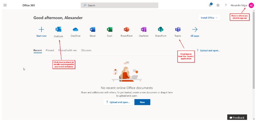Screen dimensions: 256x122
Task: Open the settings gear icon
Action: 218,5
